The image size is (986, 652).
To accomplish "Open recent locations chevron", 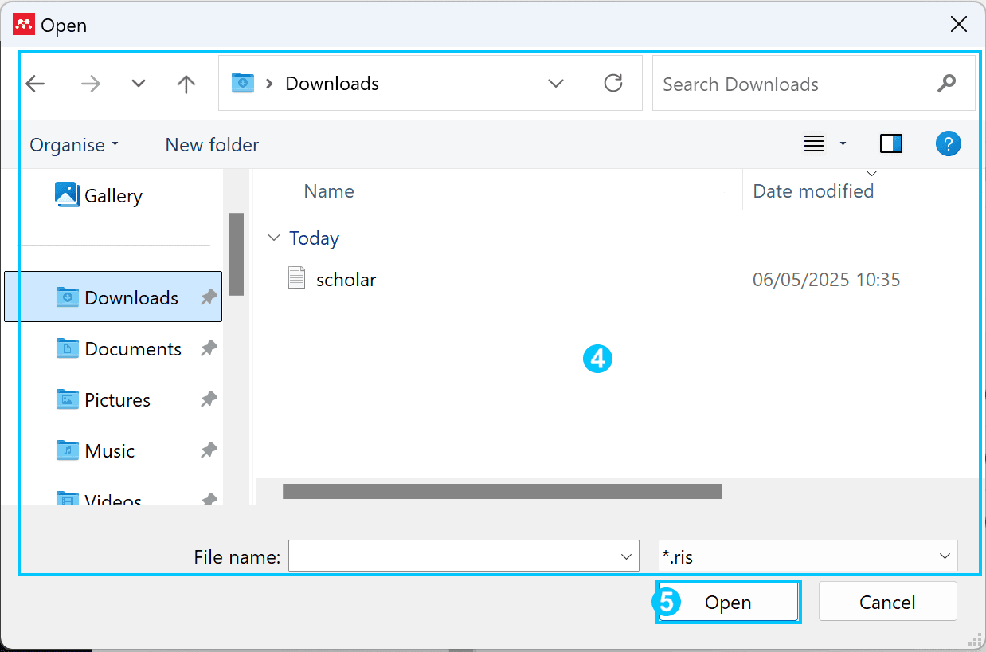I will pos(139,84).
